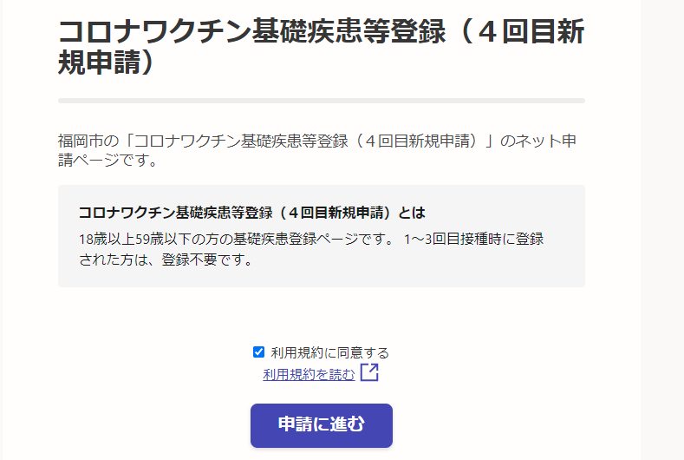Open the 利用規約を読む link
The height and width of the screenshot is (460, 684).
(309, 374)
